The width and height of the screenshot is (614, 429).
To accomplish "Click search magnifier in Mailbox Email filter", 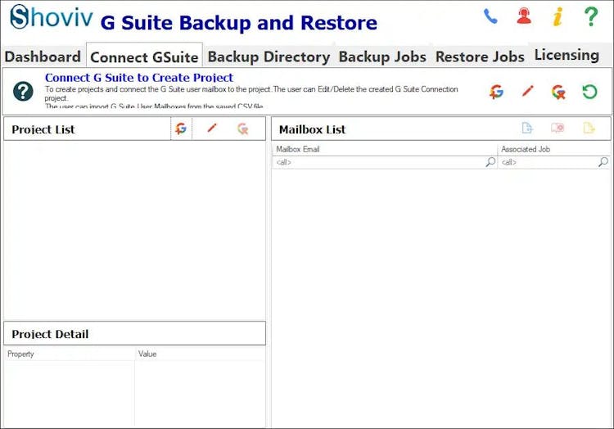I will [x=490, y=161].
